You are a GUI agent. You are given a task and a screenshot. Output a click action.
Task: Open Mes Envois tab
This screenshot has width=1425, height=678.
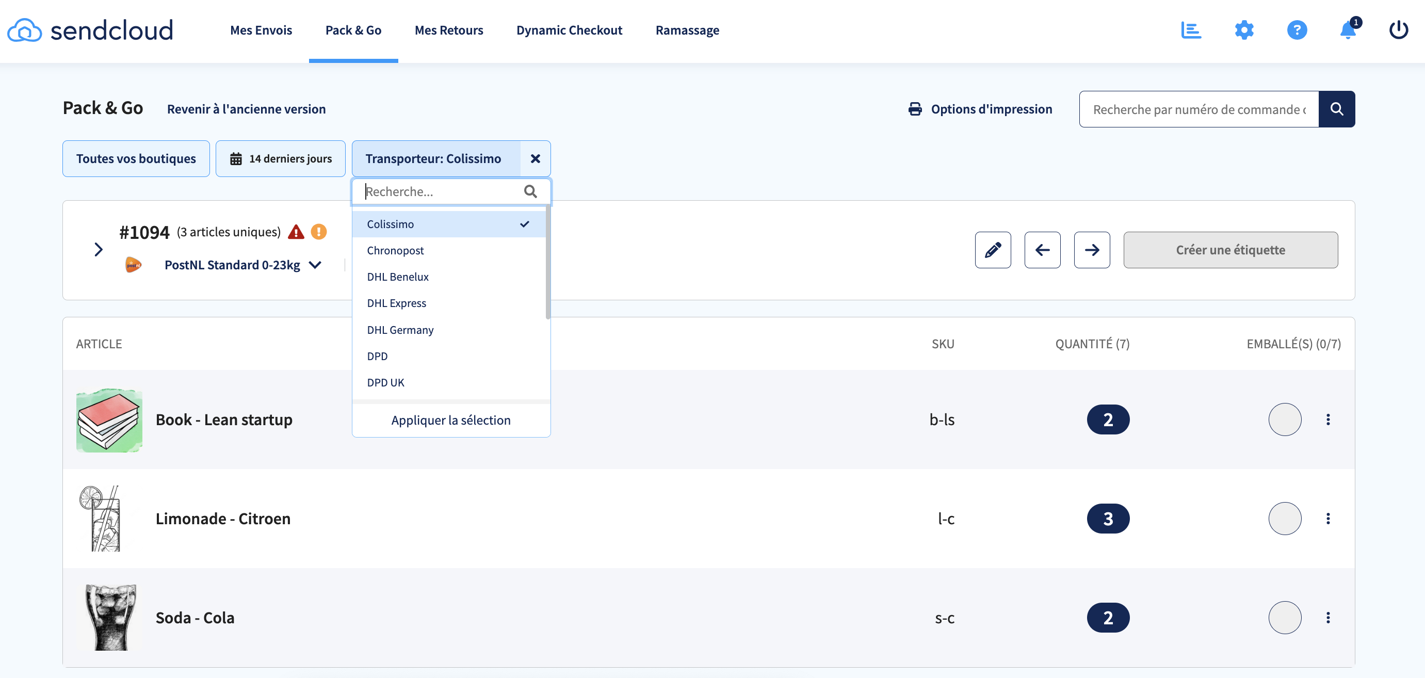[261, 30]
